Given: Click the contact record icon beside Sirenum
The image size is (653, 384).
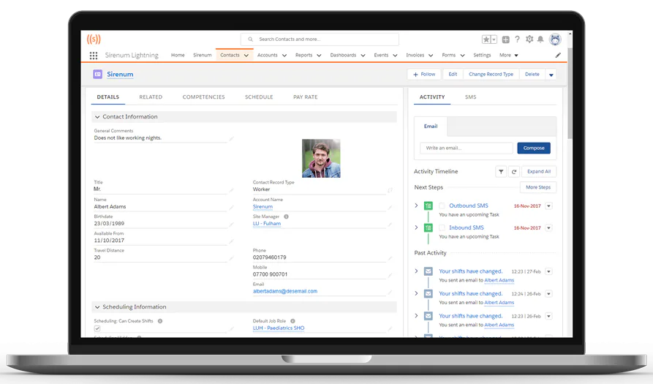Looking at the screenshot, I should click(x=97, y=74).
